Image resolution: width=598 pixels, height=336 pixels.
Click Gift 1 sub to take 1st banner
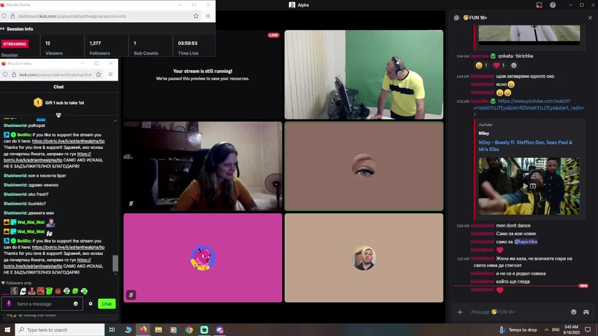pyautogui.click(x=59, y=103)
